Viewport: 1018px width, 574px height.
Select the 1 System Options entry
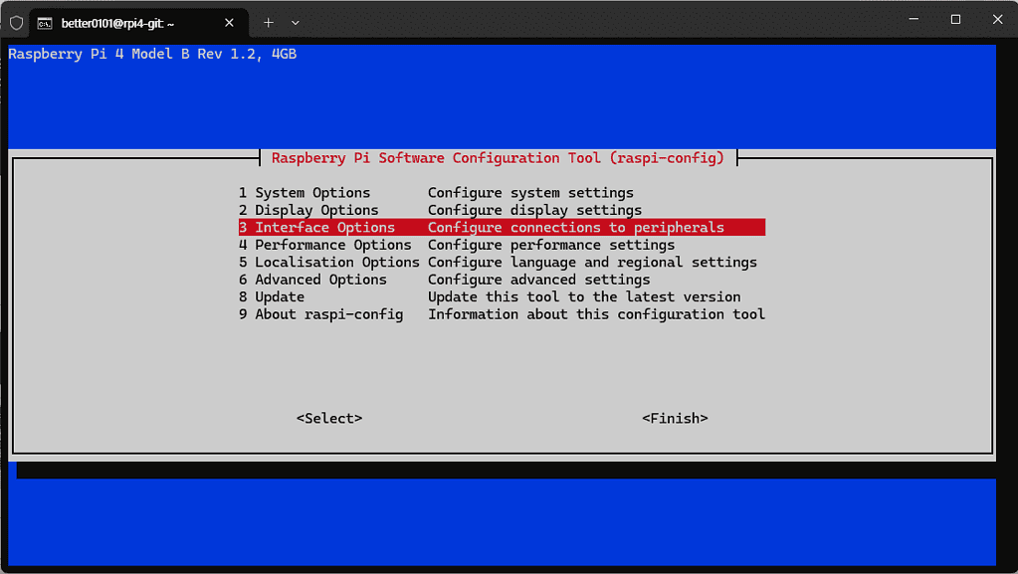click(305, 193)
